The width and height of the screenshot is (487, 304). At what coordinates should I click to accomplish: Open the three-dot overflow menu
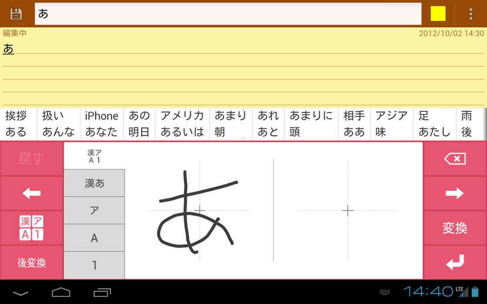pos(471,14)
